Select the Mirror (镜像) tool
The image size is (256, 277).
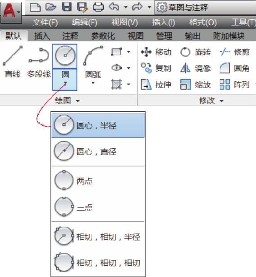tap(196, 68)
